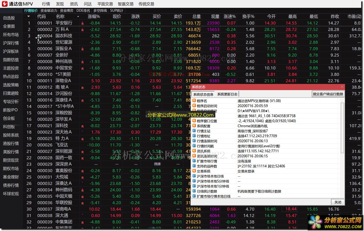This screenshot has width=364, height=231.
Task: Select the 国农科技 stock name
Action: (x=64, y=36)
